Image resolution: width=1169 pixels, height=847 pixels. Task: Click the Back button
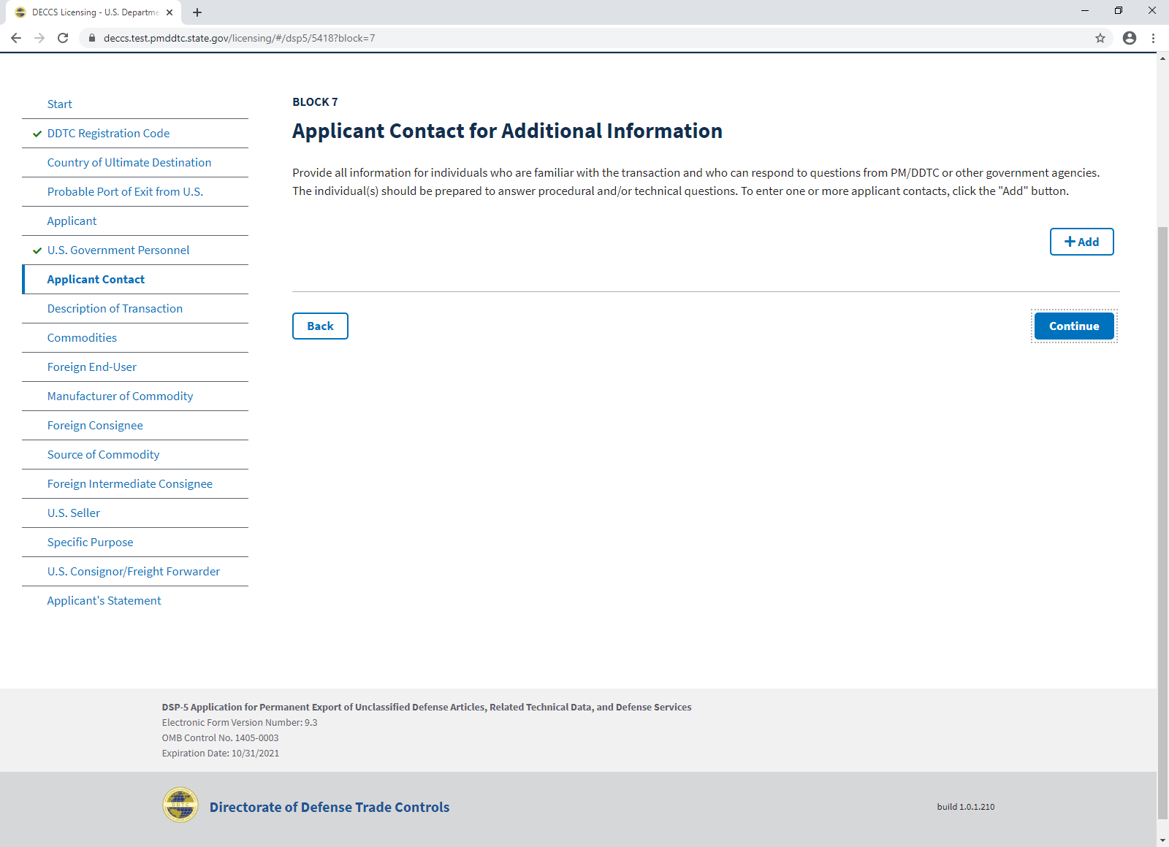coord(320,326)
